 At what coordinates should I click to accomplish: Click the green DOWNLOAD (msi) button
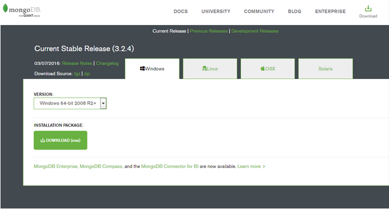tap(60, 140)
